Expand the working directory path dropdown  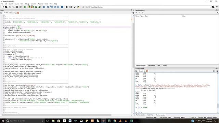click(x=210, y=7)
